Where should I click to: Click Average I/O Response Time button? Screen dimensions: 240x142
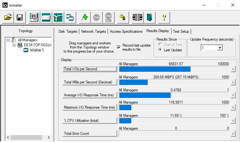90,95
